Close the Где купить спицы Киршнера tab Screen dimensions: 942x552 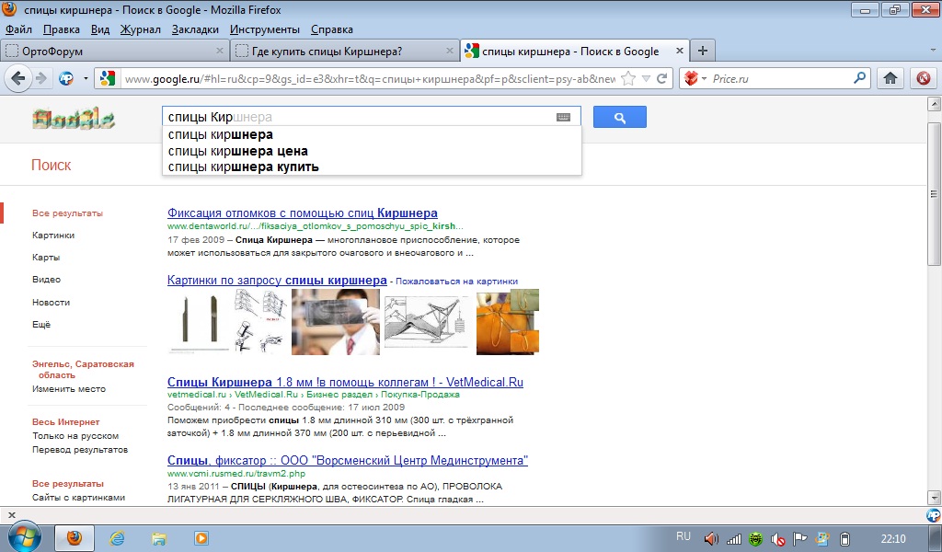(x=449, y=51)
